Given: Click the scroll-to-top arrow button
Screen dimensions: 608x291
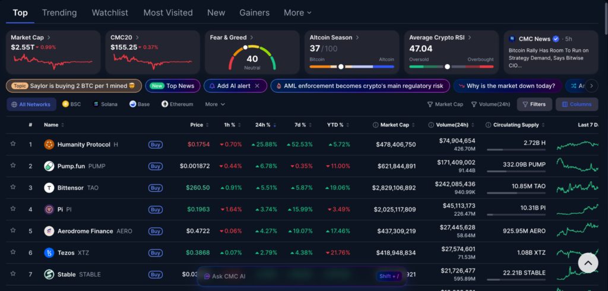Looking at the screenshot, I should (588, 262).
